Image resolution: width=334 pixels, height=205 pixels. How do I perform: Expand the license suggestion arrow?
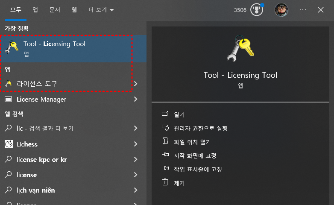pos(136,175)
